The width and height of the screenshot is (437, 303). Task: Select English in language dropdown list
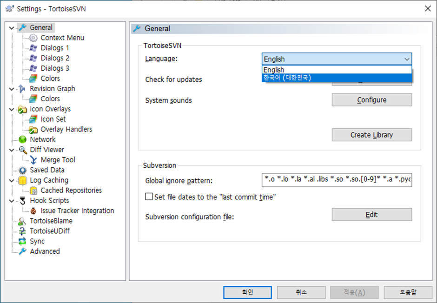pyautogui.click(x=337, y=70)
